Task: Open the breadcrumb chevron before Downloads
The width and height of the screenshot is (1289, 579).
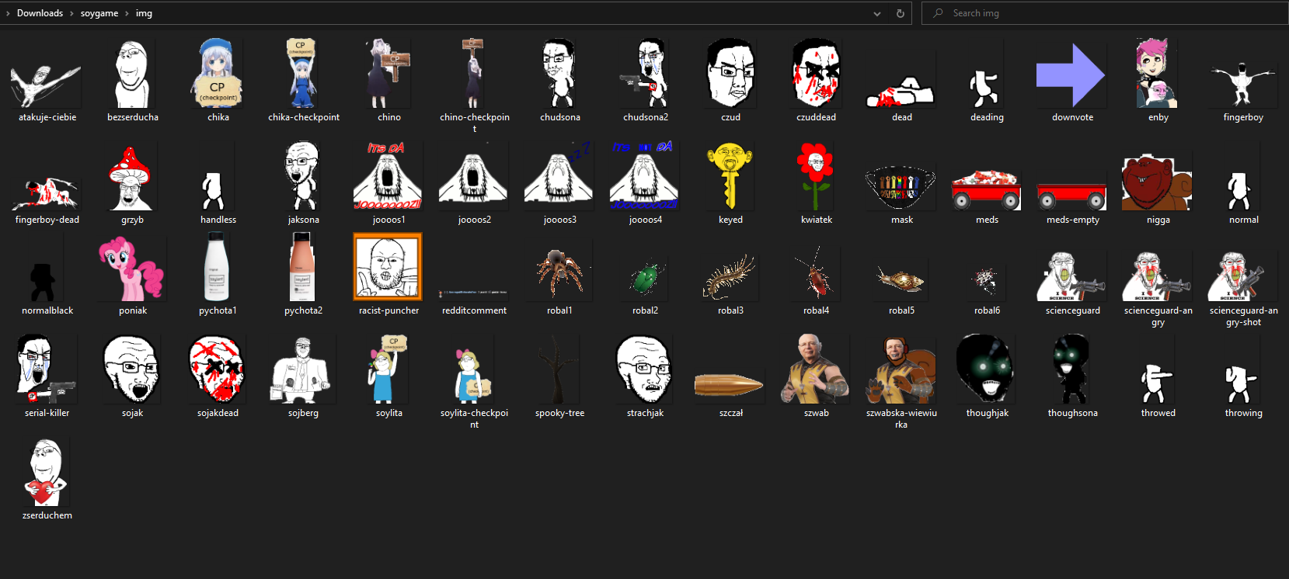Action: tap(8, 13)
